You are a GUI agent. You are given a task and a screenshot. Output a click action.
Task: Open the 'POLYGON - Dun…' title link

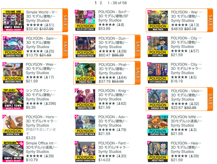[113, 38]
